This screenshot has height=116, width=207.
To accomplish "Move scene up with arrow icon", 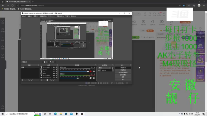I will (x=29, y=80).
